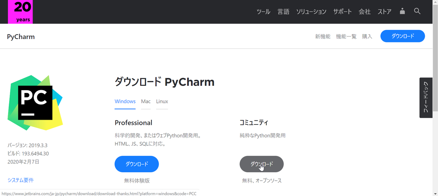Switch to the Linux tab
Screen dimensions: 438x196
pos(162,101)
